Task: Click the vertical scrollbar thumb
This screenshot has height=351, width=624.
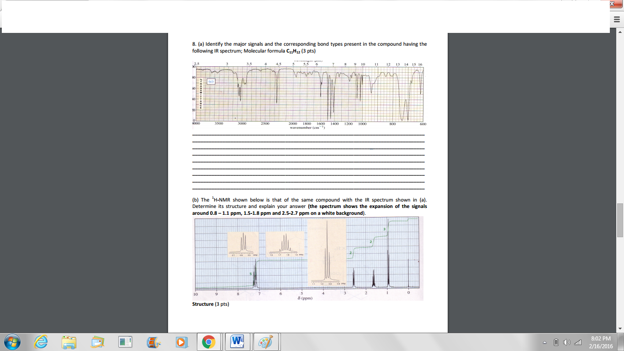Action: [620, 220]
